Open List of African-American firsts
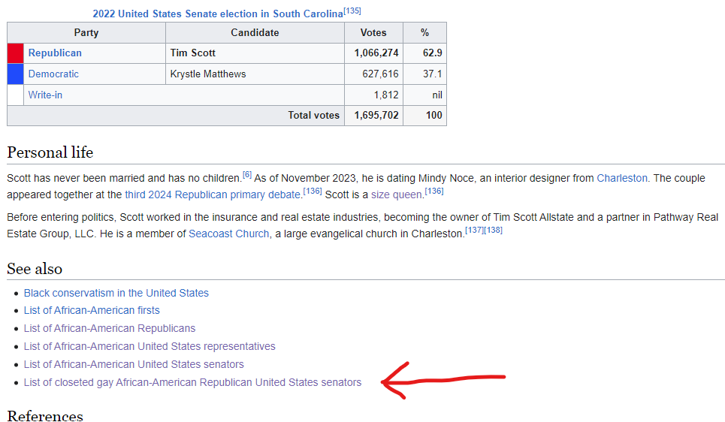 pos(92,310)
